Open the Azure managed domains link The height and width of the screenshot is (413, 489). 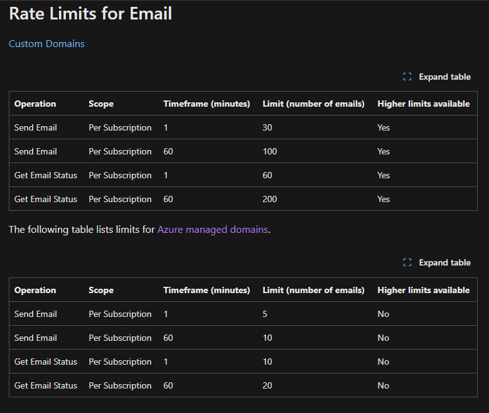coord(212,230)
